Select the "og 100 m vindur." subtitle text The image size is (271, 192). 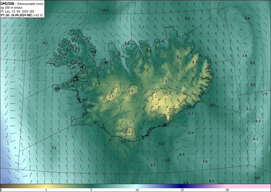click(12, 7)
